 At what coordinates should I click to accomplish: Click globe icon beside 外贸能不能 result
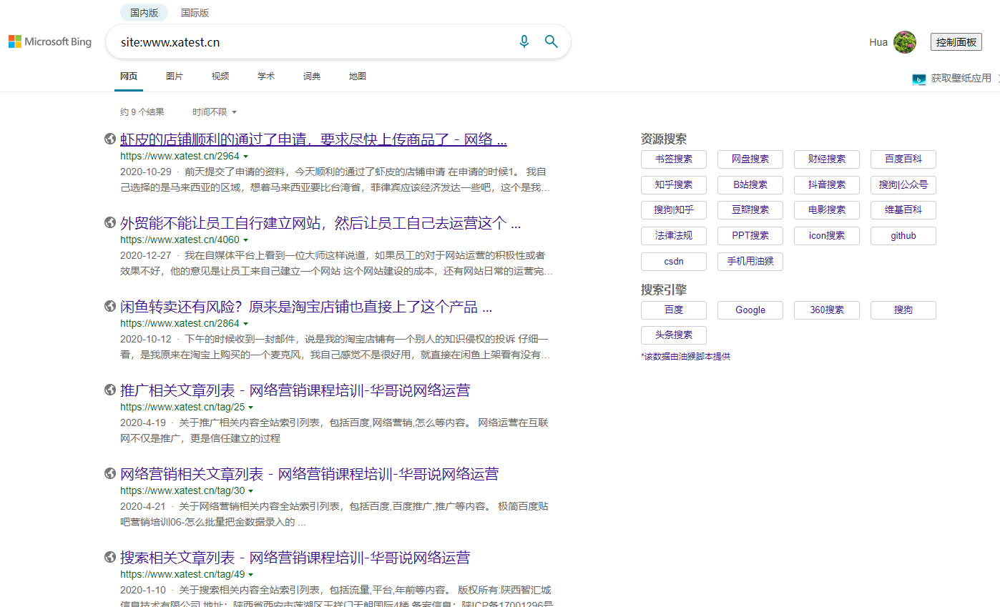coord(109,223)
